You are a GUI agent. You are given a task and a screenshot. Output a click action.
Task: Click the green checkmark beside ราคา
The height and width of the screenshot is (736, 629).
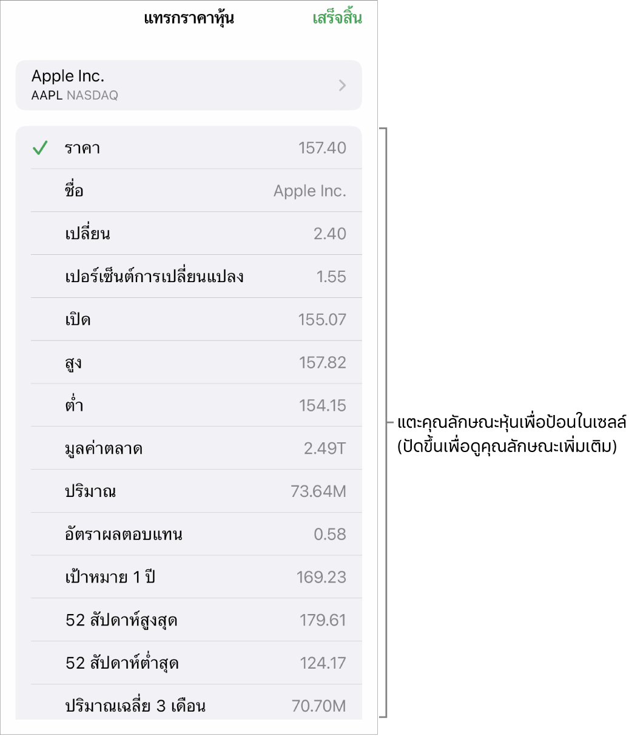click(40, 148)
